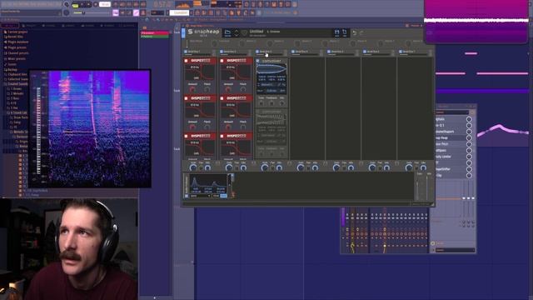Viewport: 533px width, 300px height.
Task: Click the Lane 1 Mix knob
Action: (207, 167)
